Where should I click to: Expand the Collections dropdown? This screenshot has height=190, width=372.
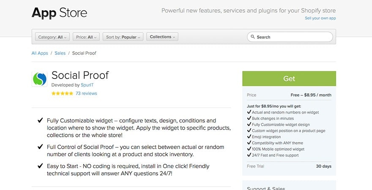tap(162, 37)
